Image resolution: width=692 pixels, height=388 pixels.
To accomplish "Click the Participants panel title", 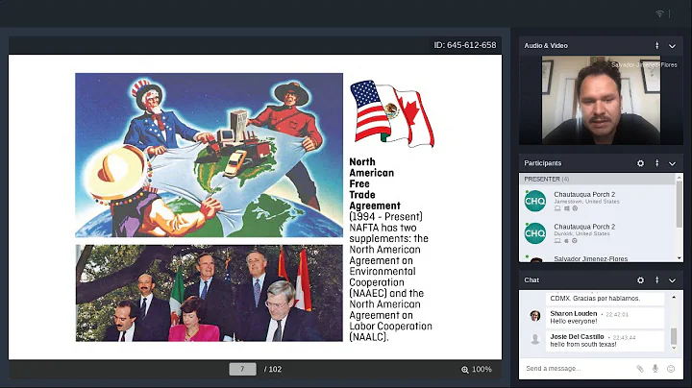I will coord(542,163).
